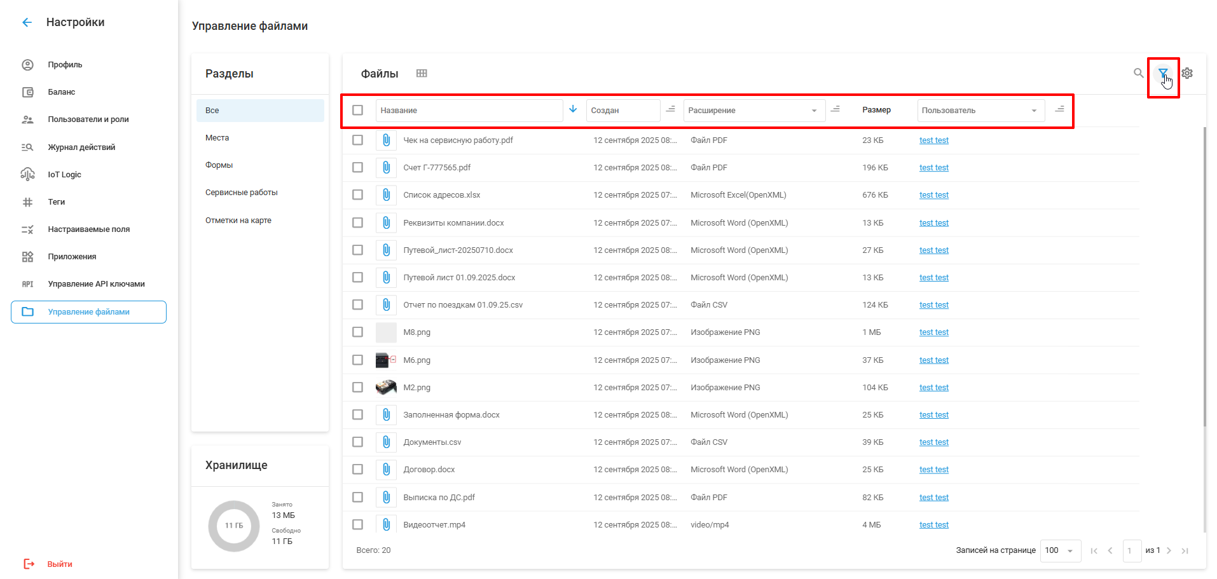Click test test link for M8.png
This screenshot has width=1217, height=579.
click(x=933, y=332)
